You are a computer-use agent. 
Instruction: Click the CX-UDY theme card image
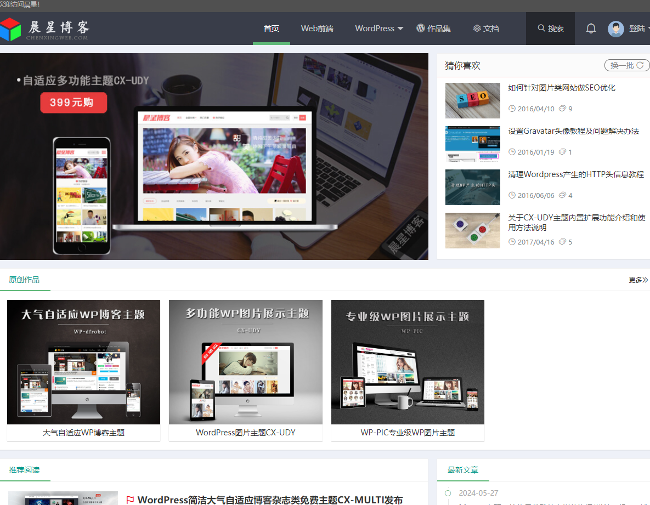(245, 362)
